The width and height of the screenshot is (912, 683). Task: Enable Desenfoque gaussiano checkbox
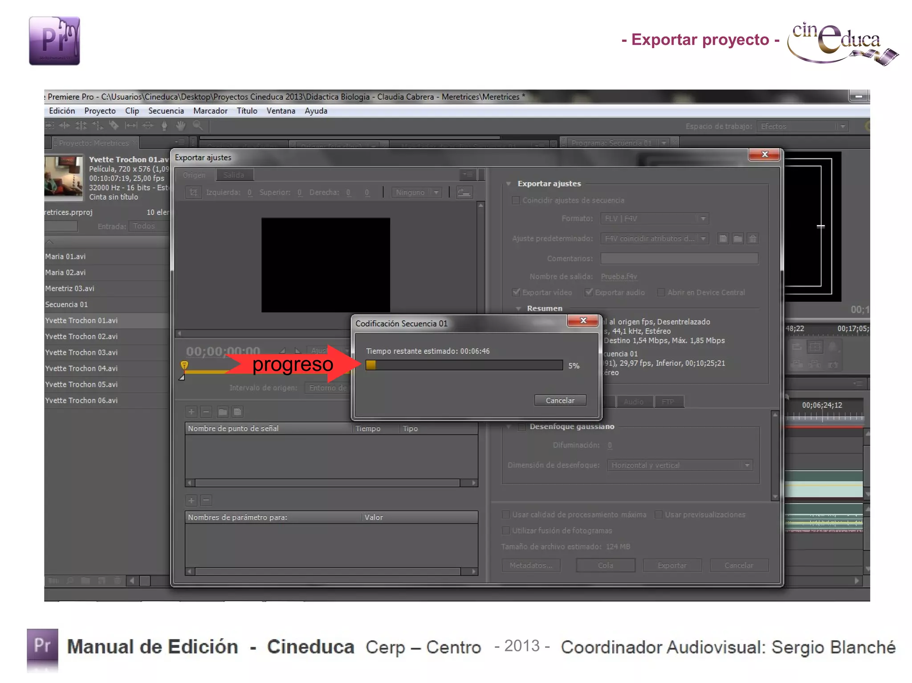pyautogui.click(x=521, y=427)
